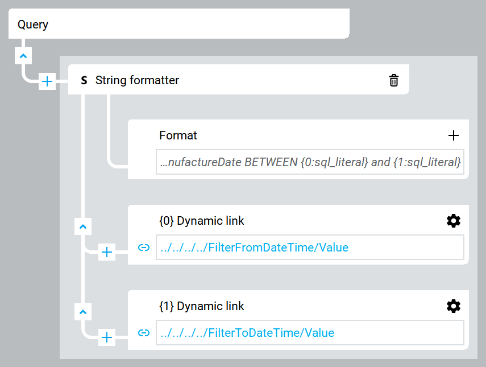The height and width of the screenshot is (367, 486).
Task: Select the Format text field with BETWEEN expression
Action: (310, 162)
